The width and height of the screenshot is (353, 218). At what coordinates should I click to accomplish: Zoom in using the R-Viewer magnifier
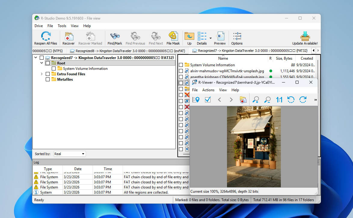coord(256,100)
